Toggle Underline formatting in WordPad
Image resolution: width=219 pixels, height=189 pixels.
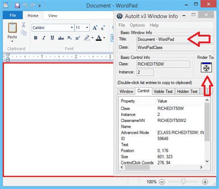(x=52, y=38)
